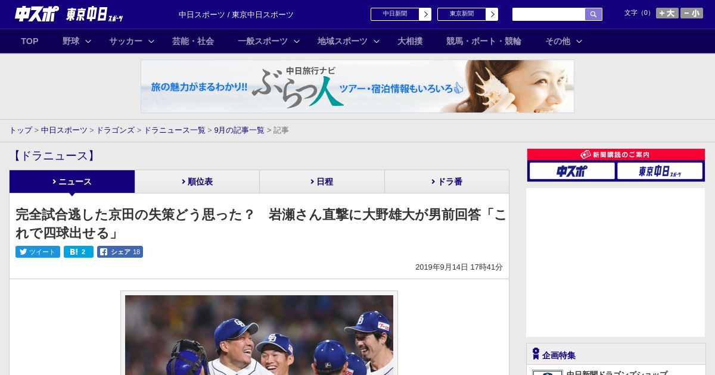Screen dimensions: 715x375
Task: Switch to the 順位表 tab
Action: click(197, 182)
